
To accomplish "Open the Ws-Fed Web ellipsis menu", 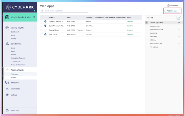I will (179, 47).
